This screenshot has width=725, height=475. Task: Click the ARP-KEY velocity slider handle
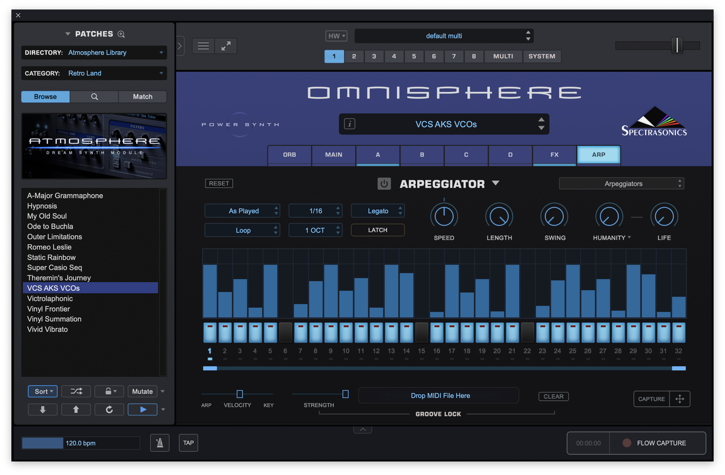tap(240, 394)
